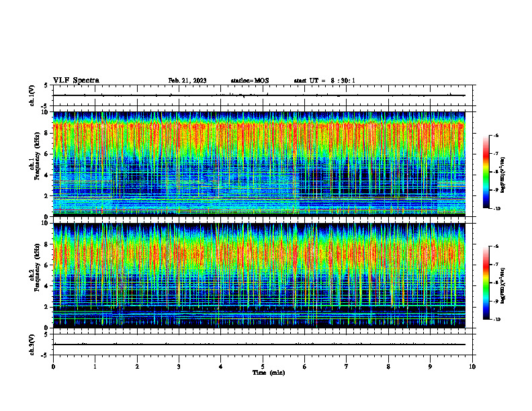Image resolution: width=532 pixels, height=411 pixels.
Task: Click the ch.1 spectrogram color scale bar
Action: 486,172
